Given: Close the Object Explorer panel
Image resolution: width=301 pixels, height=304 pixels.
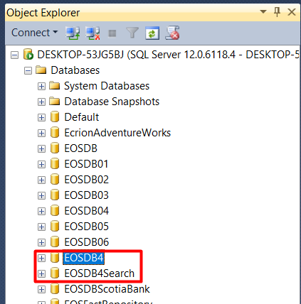Looking at the screenshot, I should point(292,12).
